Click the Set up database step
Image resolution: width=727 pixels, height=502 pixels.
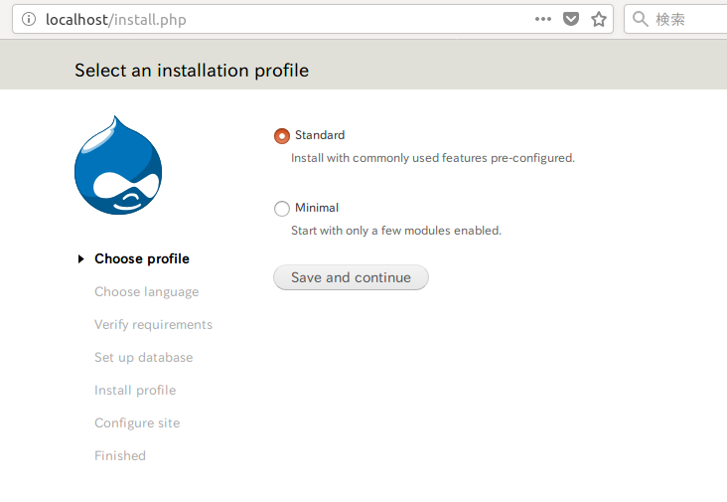(x=144, y=357)
